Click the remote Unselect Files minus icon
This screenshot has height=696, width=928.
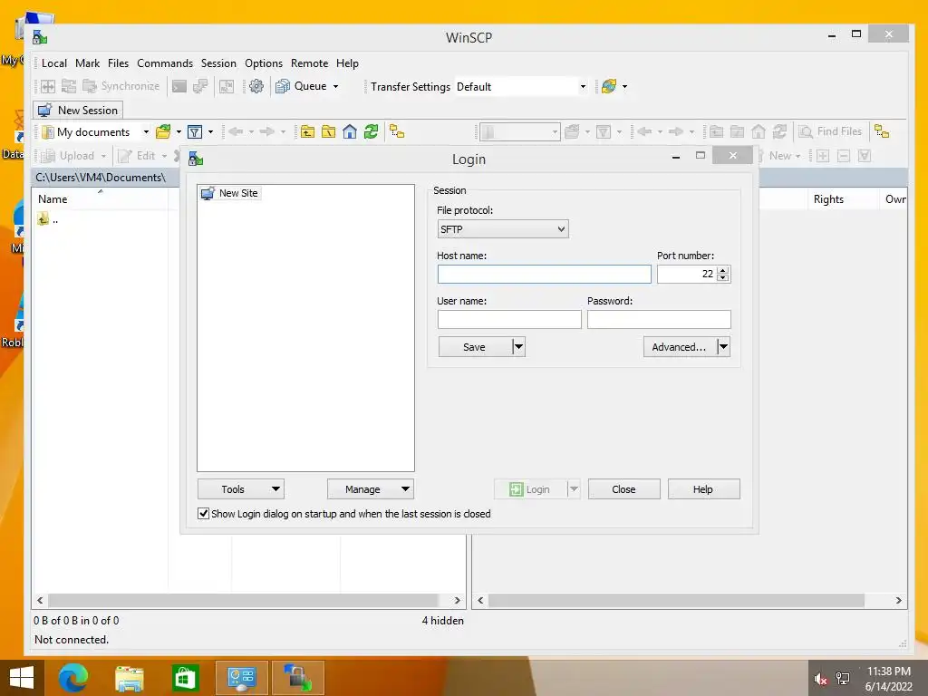[x=844, y=156]
